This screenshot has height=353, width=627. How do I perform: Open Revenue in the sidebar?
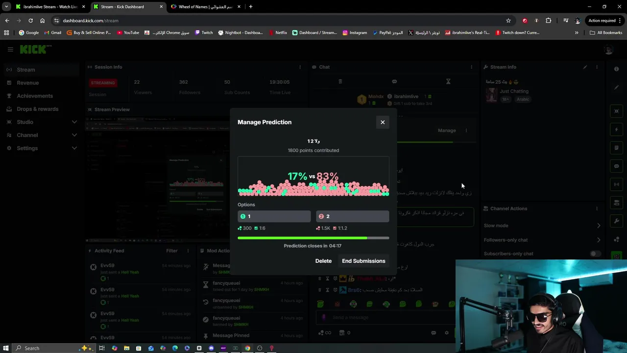pos(27,83)
